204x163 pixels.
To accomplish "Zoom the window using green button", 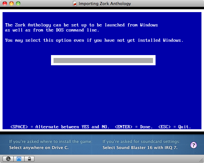I will 18,4.
